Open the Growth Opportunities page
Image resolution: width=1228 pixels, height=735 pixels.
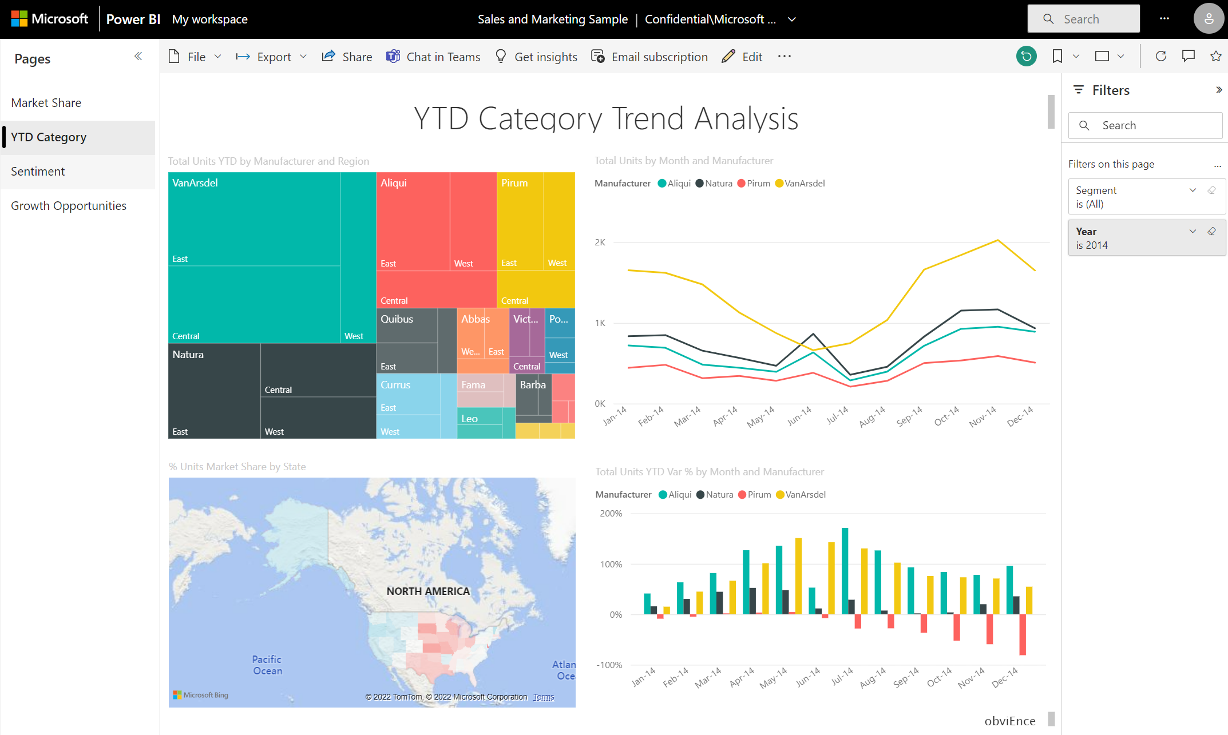(x=69, y=206)
